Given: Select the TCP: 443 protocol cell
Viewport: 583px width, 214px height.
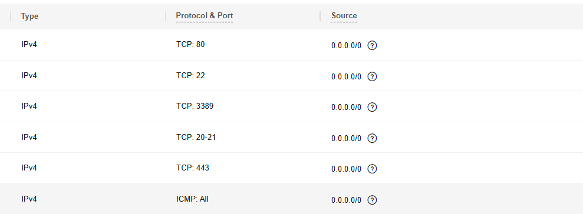Looking at the screenshot, I should [193, 168].
